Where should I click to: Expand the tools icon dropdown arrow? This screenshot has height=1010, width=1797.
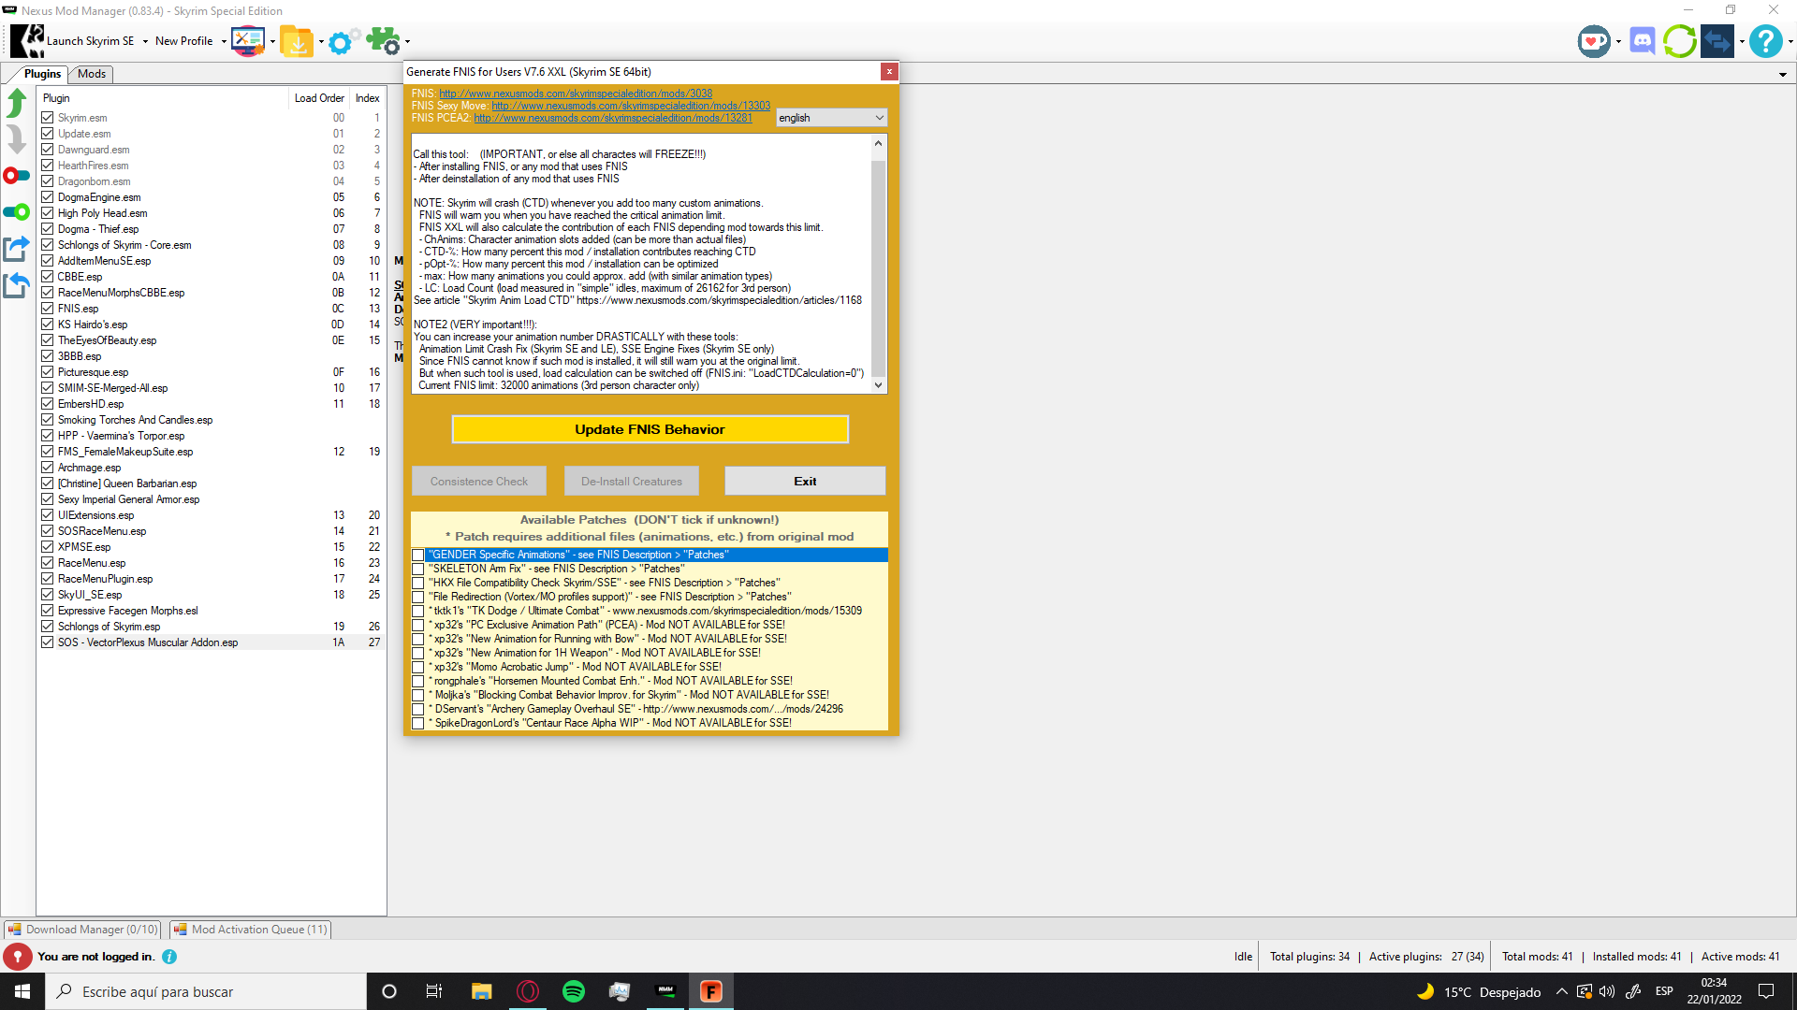272,42
